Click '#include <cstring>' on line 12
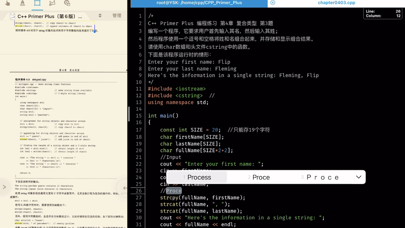405x228 pixels. (x=175, y=96)
